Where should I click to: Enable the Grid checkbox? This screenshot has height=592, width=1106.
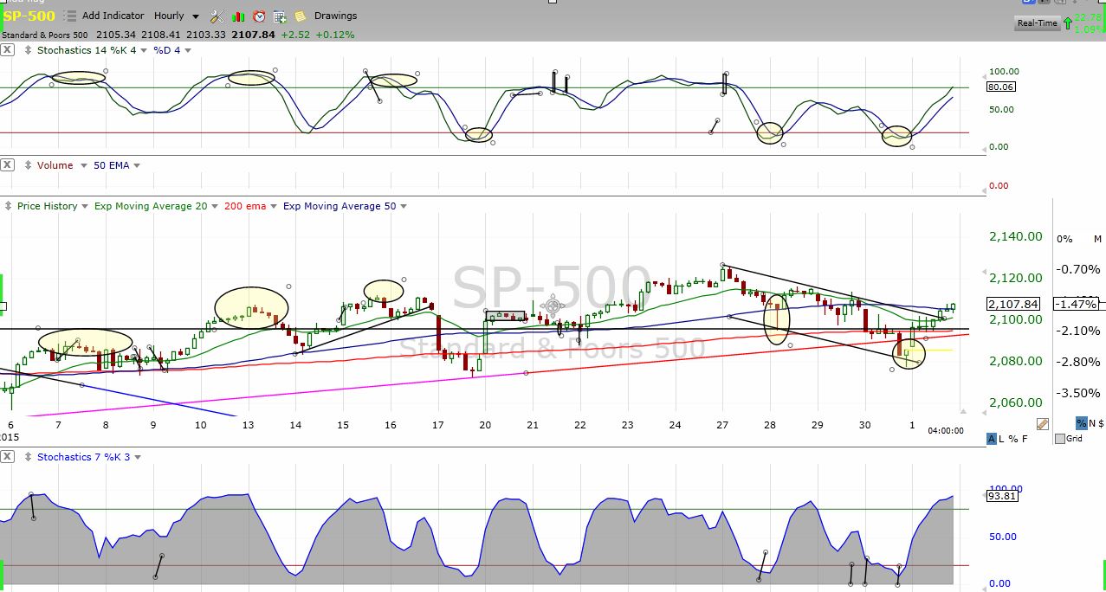click(x=1060, y=439)
